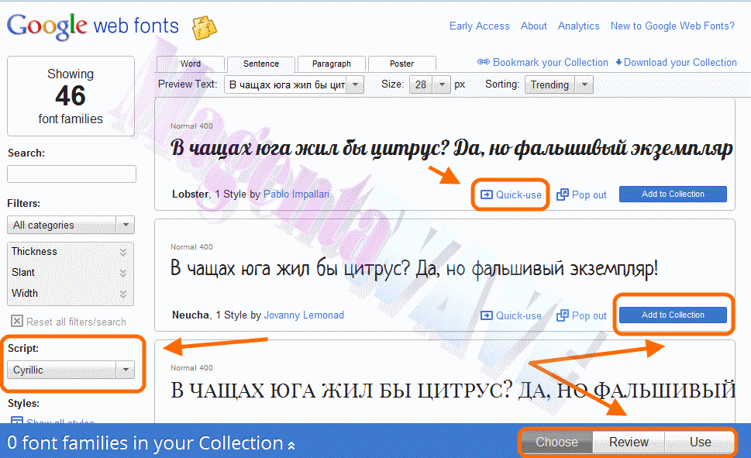Click the Bookmark your Collection link icon

484,62
